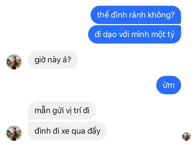Click 'một tý' in the blue message

[x=163, y=35]
